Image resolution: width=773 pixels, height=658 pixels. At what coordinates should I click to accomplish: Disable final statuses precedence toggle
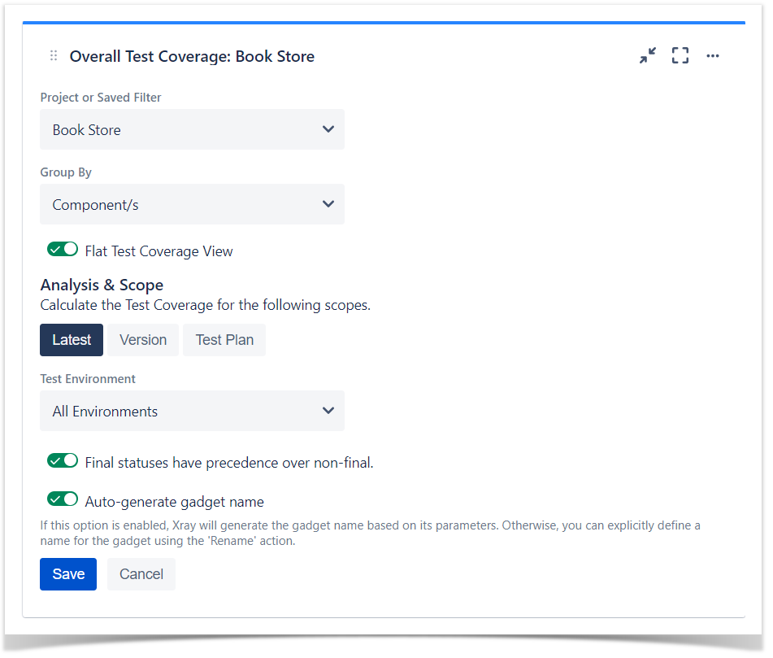pyautogui.click(x=63, y=461)
